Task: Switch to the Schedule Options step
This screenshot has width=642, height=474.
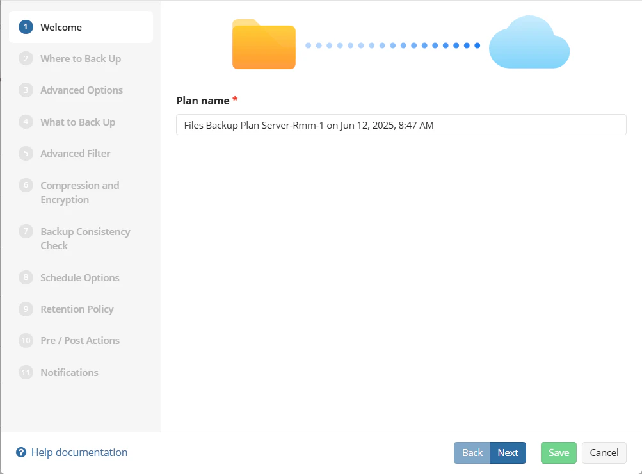Action: point(80,277)
